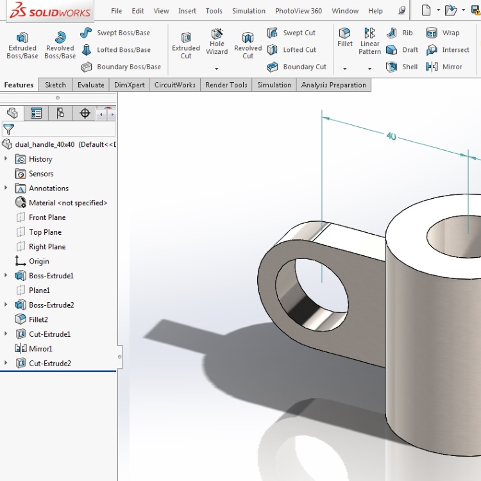Expand the Cut-Extrude2 feature node
The image size is (481, 481).
6,364
